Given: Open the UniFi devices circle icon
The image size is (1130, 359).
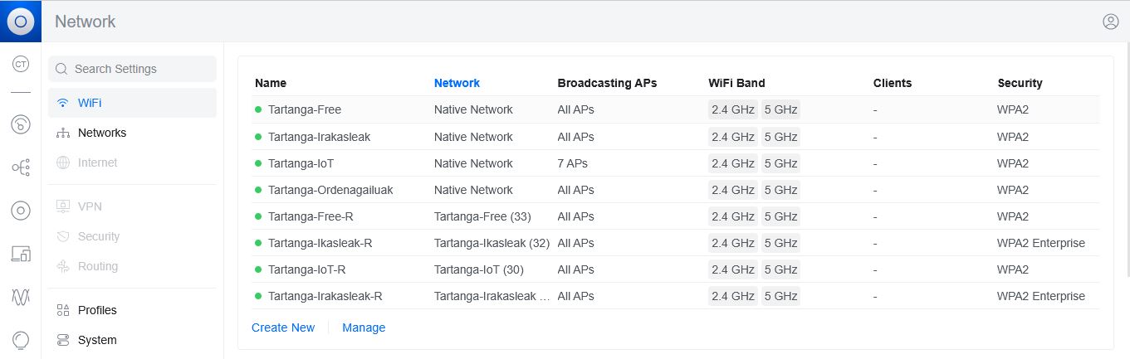Looking at the screenshot, I should point(21,211).
